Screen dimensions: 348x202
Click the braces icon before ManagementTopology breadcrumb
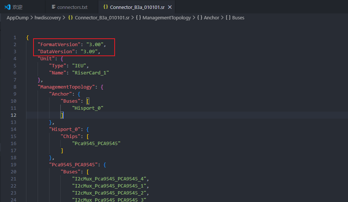pyautogui.click(x=138, y=17)
